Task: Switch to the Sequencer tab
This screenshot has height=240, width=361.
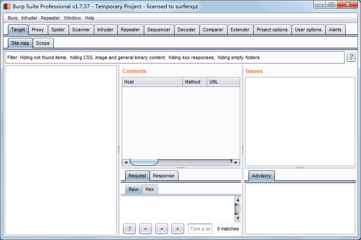Action: [x=159, y=30]
